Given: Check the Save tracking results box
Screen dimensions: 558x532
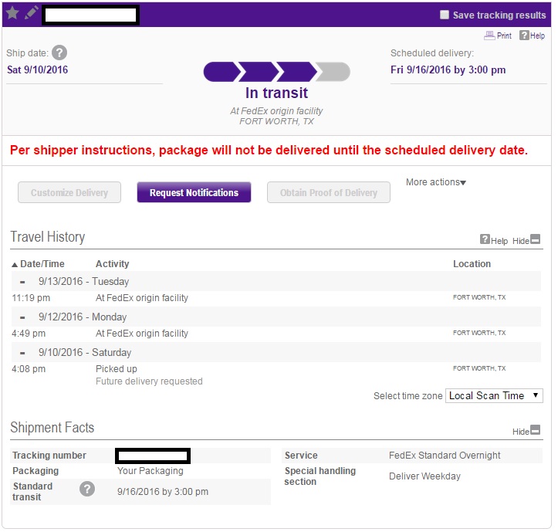Looking at the screenshot, I should pos(444,15).
